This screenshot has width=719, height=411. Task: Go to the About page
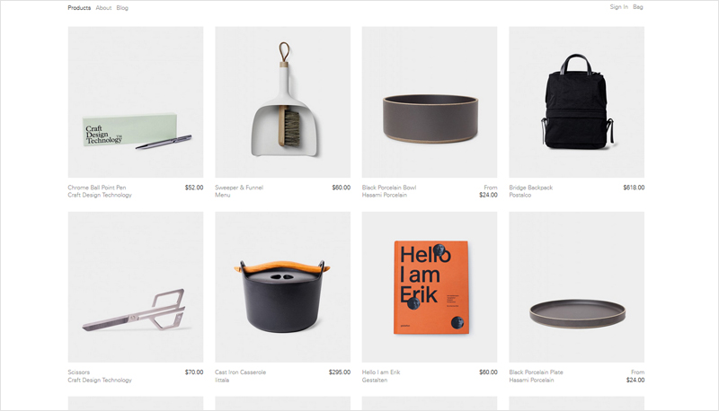coord(103,8)
